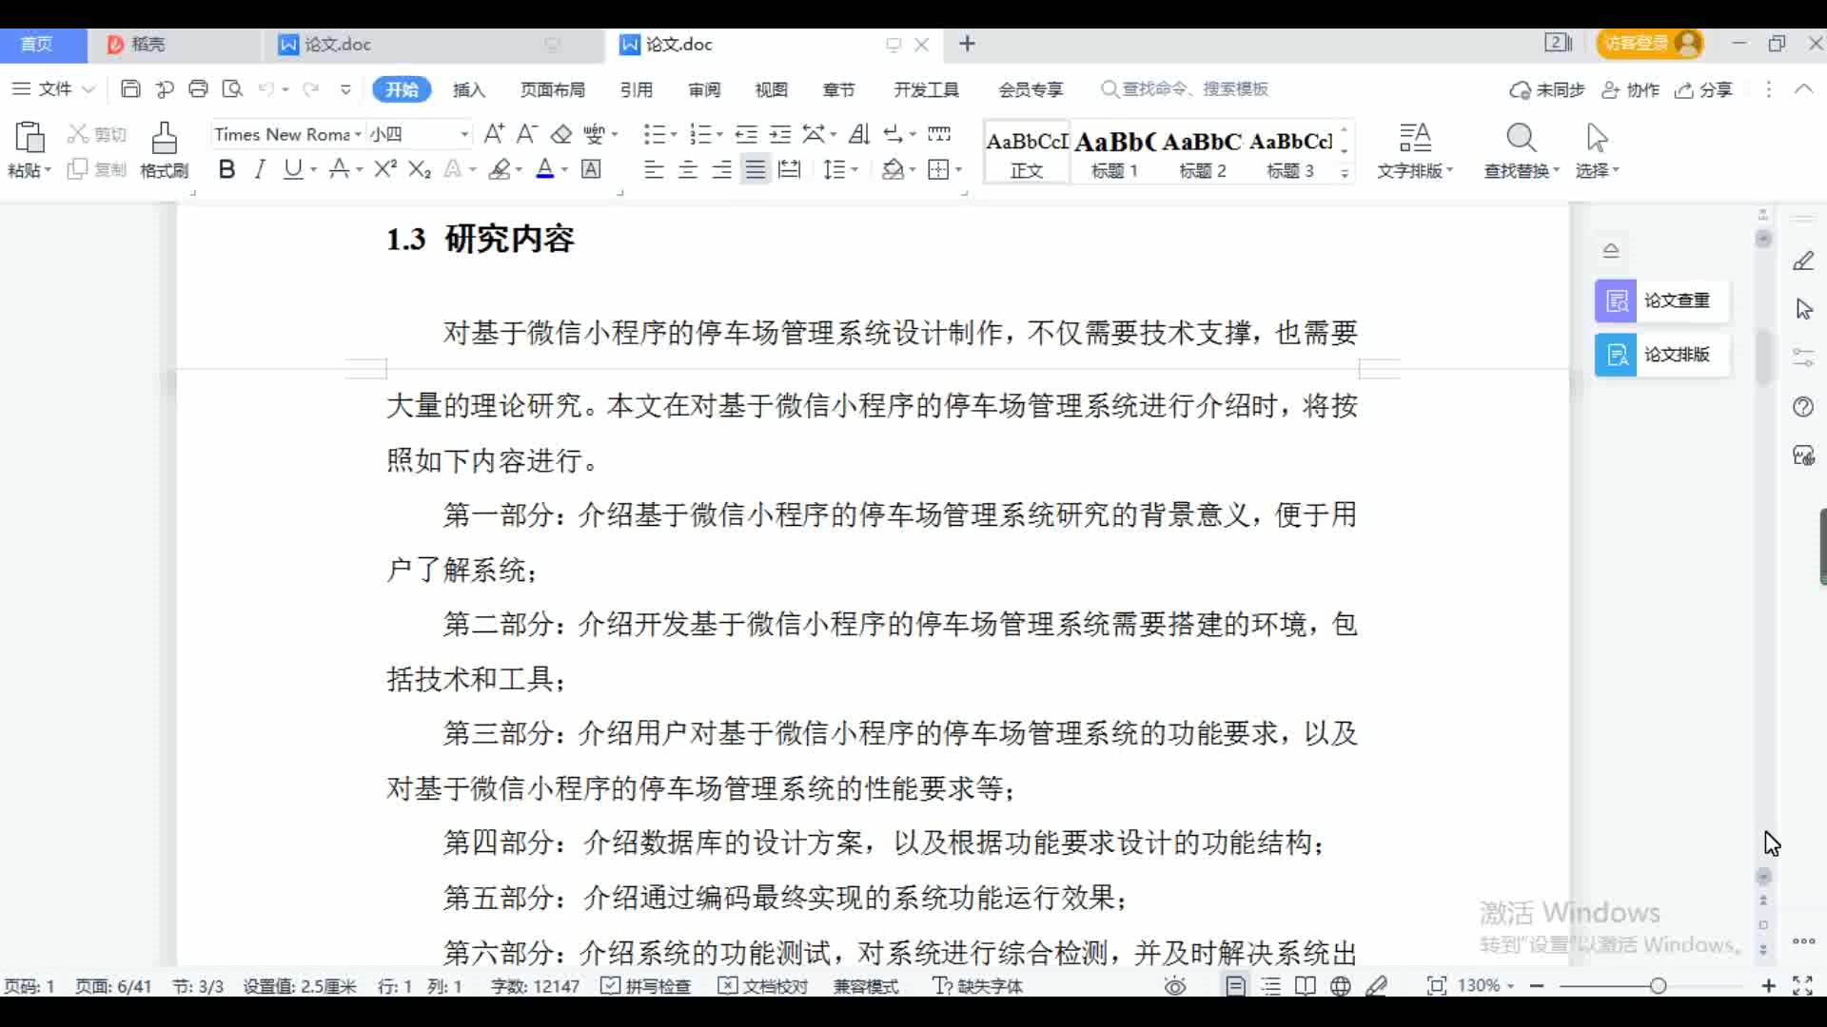Click the Undo arrow icon
Viewport: 1827px width, 1027px height.
tap(266, 89)
